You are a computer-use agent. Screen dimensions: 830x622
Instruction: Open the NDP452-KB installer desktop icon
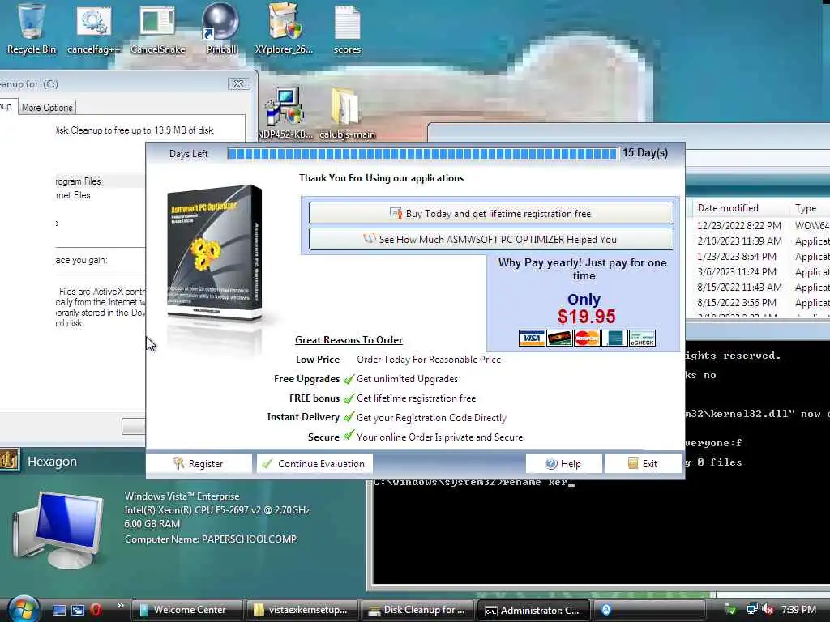pos(285,113)
